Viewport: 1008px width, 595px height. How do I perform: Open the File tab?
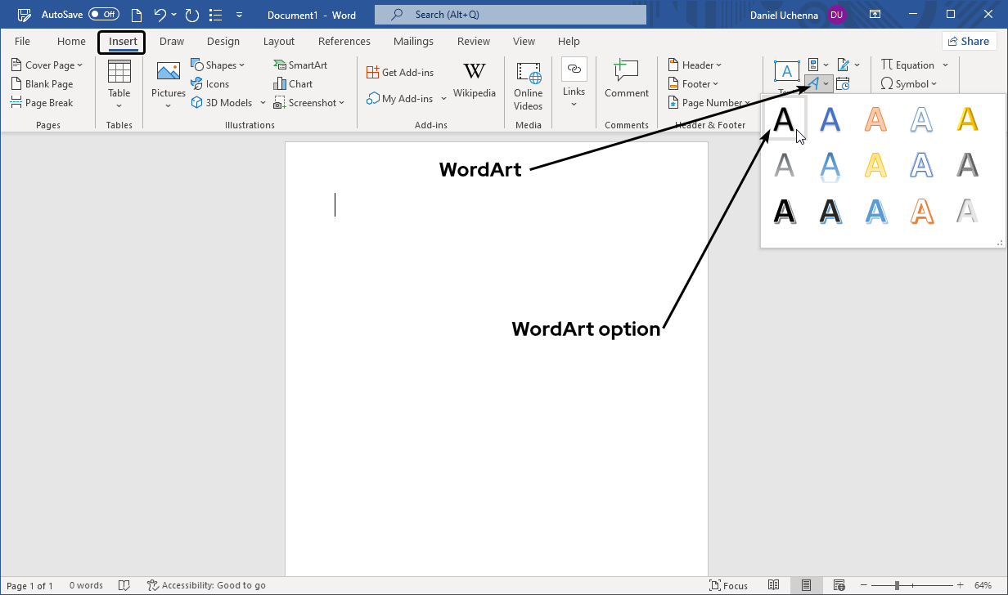(x=22, y=42)
